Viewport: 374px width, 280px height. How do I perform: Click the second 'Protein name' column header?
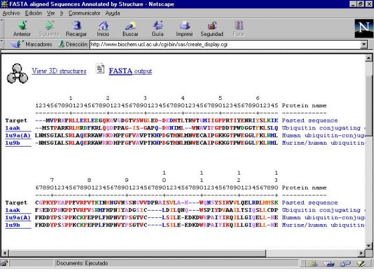304,187
